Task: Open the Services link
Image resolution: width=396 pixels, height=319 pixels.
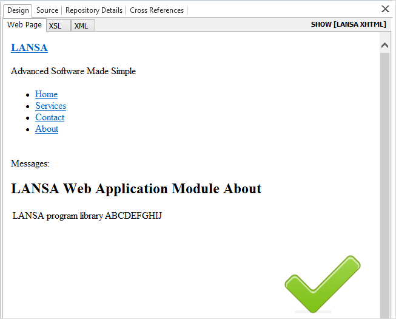Action: tap(50, 106)
